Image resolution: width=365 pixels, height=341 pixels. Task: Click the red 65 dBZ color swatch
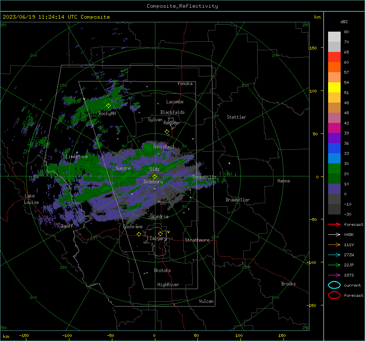[334, 57]
